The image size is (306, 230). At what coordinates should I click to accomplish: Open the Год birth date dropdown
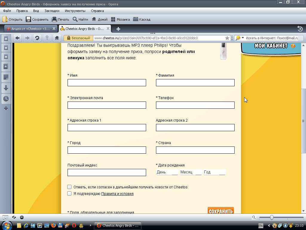point(215,172)
